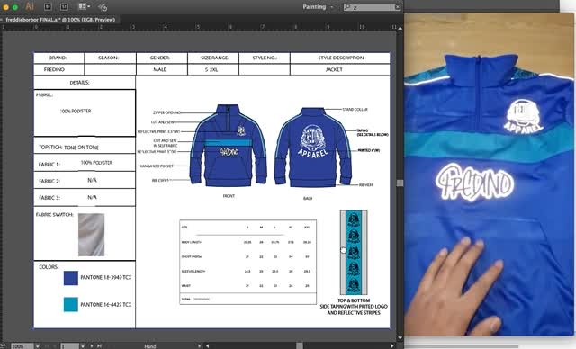Click the SEASON: header cell
This screenshot has height=349, width=576.
coord(110,58)
